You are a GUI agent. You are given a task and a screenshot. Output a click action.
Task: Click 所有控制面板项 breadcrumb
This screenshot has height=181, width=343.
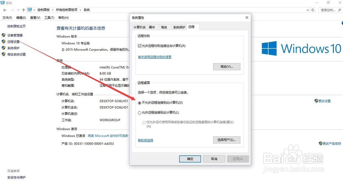tap(67, 10)
